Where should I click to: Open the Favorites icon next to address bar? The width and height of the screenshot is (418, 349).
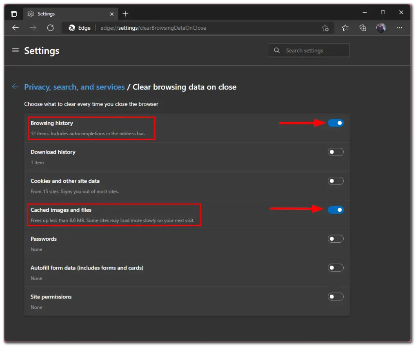[x=345, y=28]
